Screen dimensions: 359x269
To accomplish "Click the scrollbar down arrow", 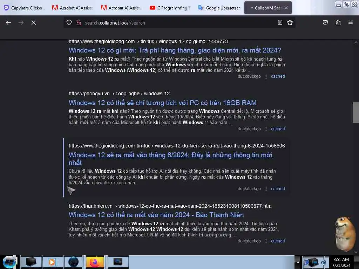I will click(x=356, y=252).
